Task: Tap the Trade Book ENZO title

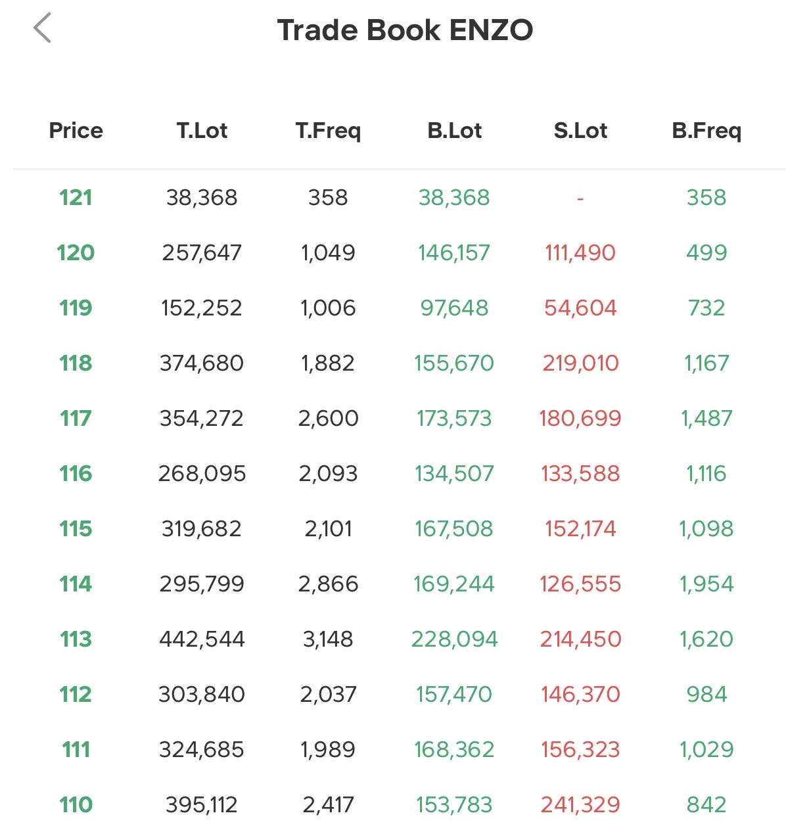Action: click(x=405, y=30)
